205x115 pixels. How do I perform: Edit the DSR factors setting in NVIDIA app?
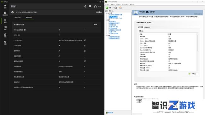click(x=85, y=46)
